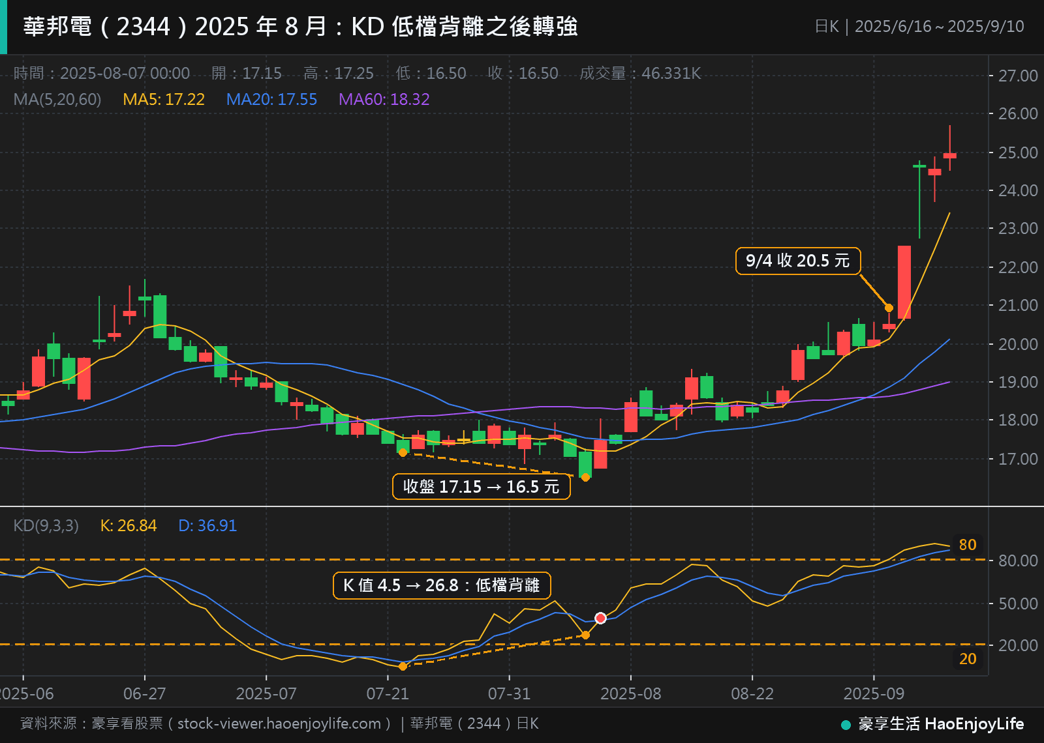Click the 2025-09 date axis label
This screenshot has height=743, width=1044.
tap(874, 693)
